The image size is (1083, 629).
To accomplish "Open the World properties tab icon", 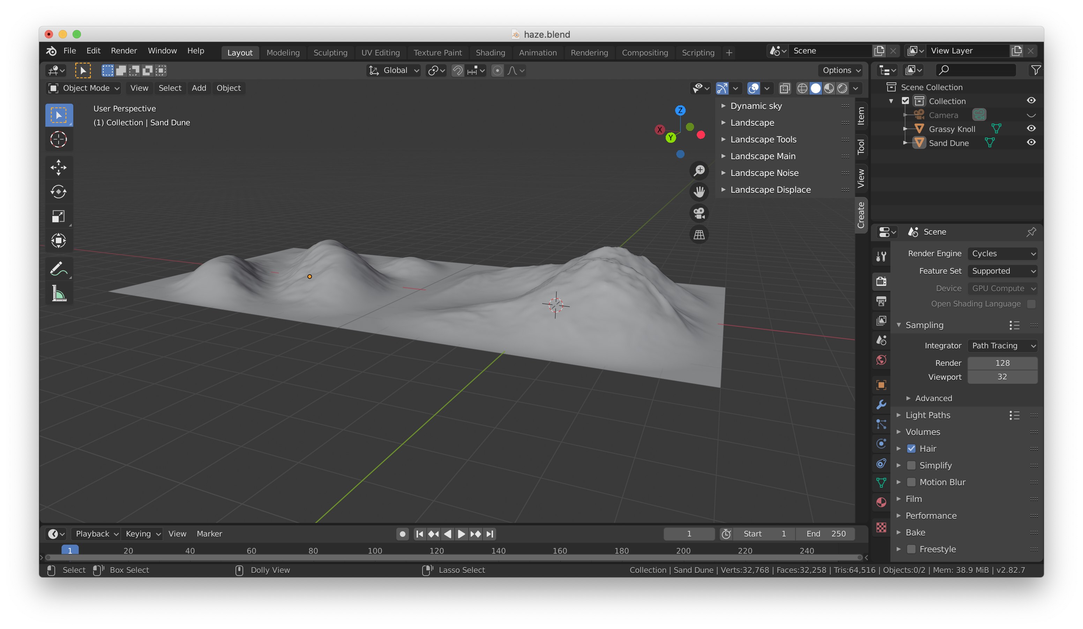I will pos(881,360).
